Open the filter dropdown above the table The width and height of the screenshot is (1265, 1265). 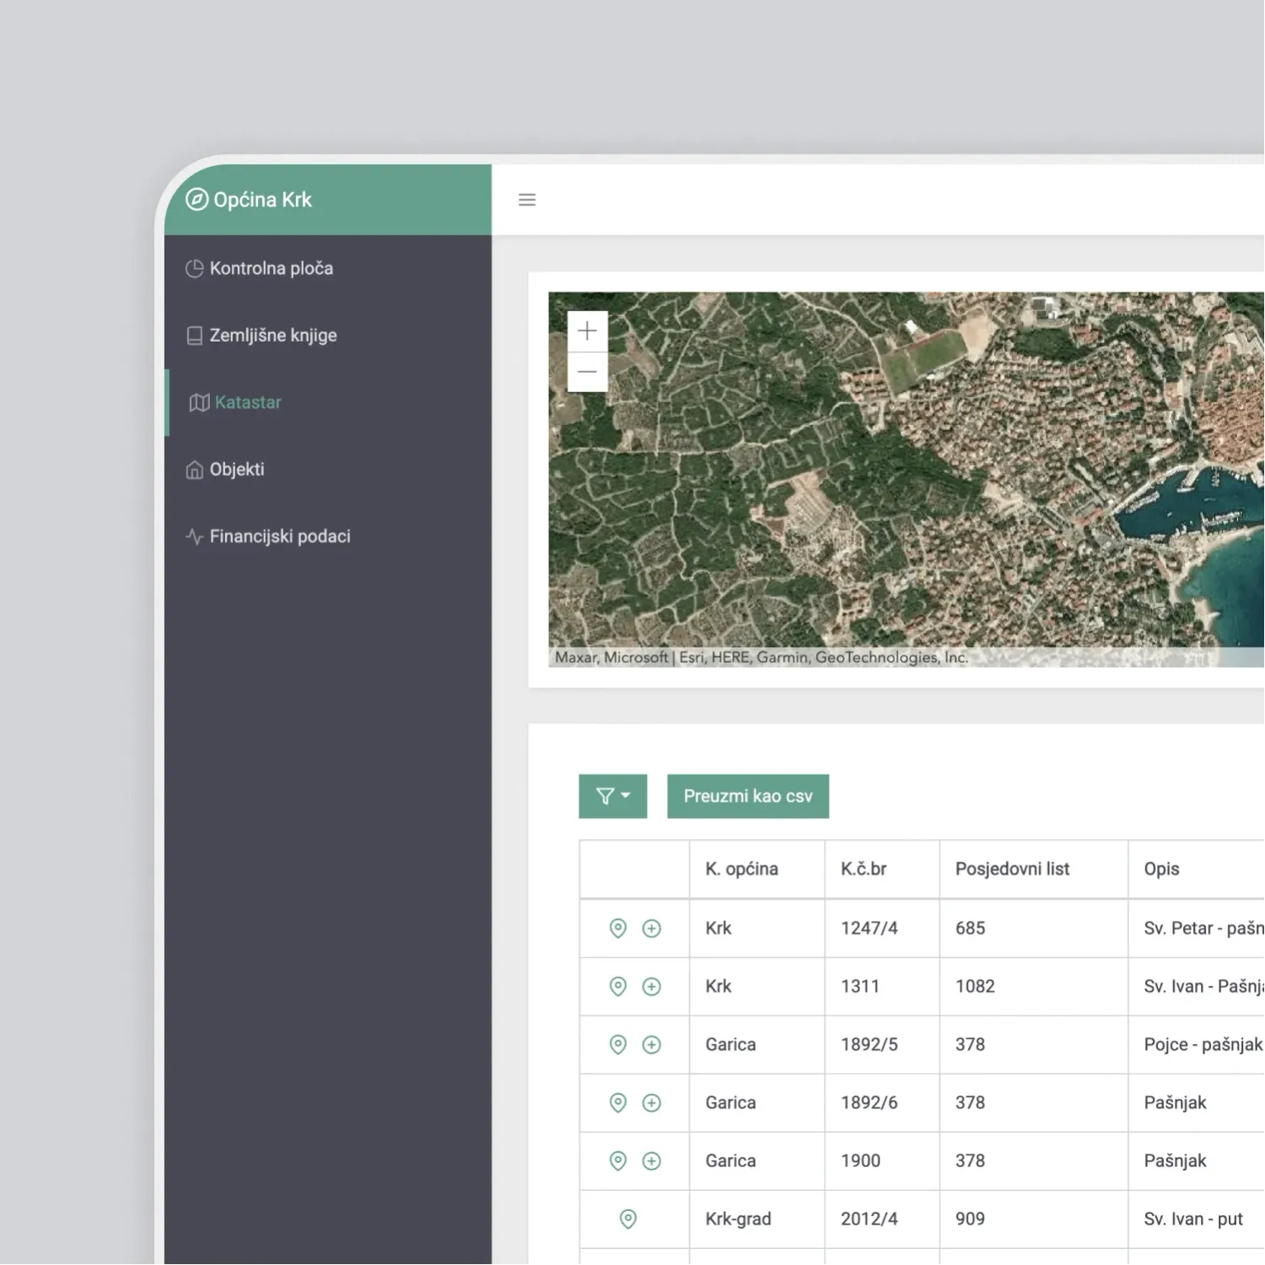612,795
